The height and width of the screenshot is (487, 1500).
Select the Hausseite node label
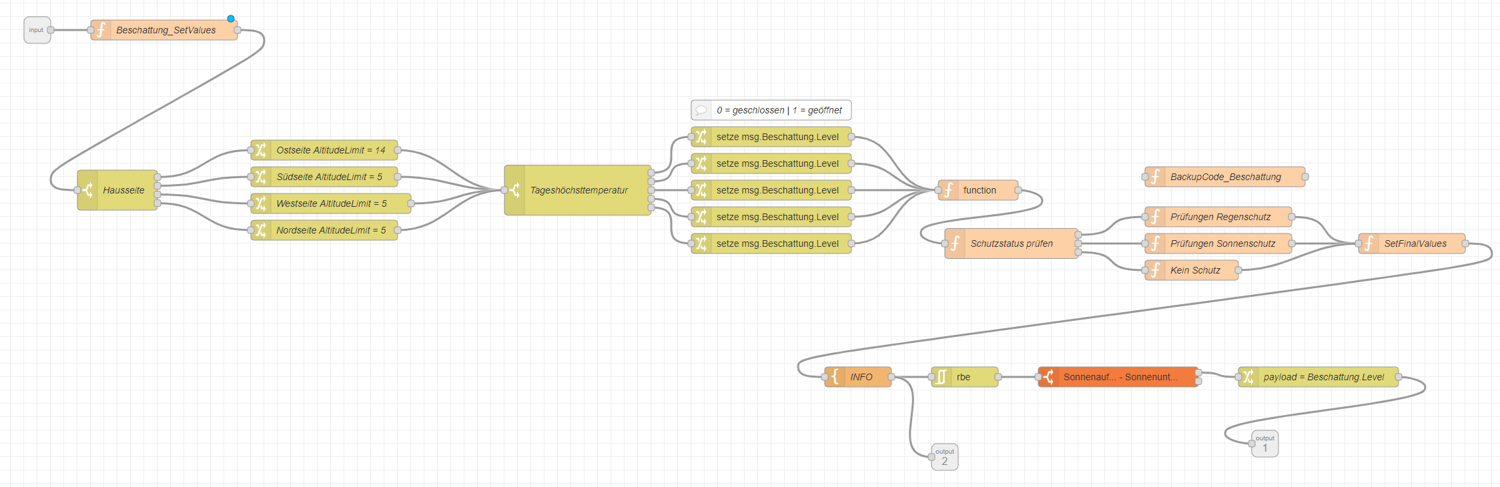tap(123, 190)
